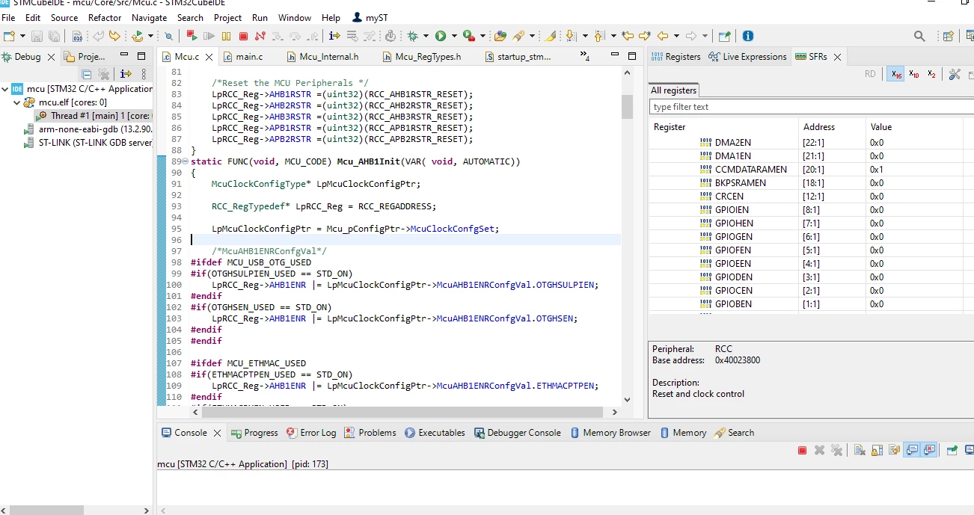Click the SFR settings tools icon
Viewport: 974px width, 515px height.
click(955, 74)
